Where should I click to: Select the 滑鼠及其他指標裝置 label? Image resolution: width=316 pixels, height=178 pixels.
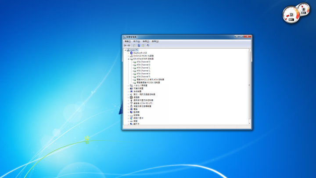coord(142,106)
